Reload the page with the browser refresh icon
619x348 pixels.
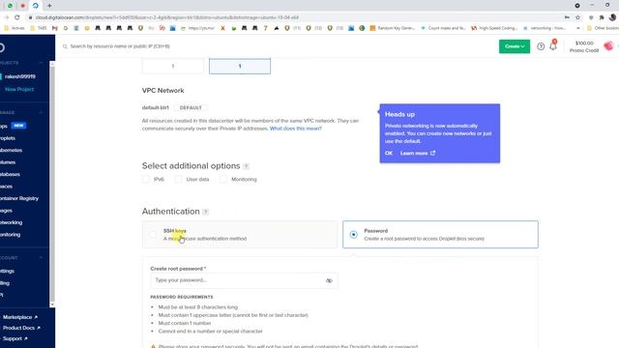[17, 17]
